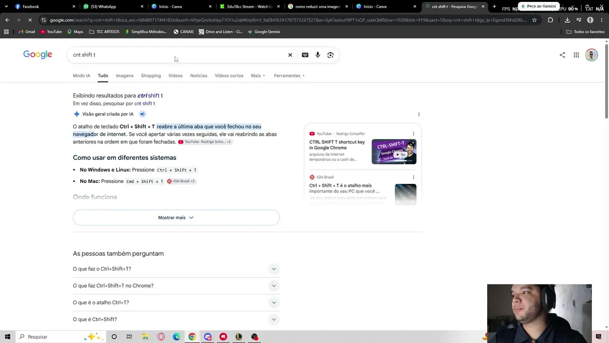Image resolution: width=609 pixels, height=343 pixels.
Task: Open Discord from the taskbar
Action: [x=208, y=337]
